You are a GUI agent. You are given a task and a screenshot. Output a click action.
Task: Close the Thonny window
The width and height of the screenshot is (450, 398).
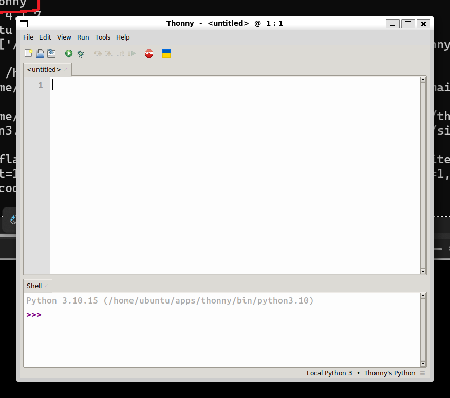[423, 24]
